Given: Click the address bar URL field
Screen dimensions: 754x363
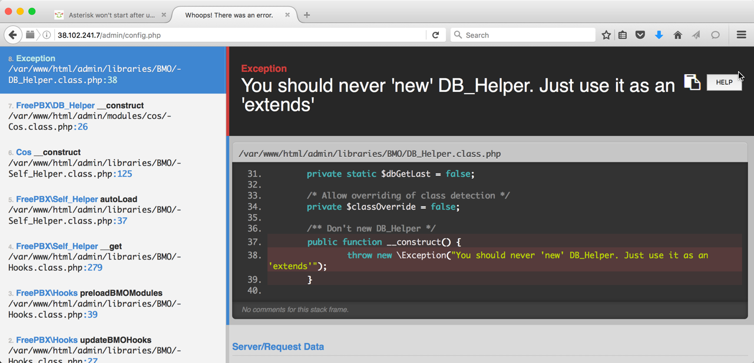Looking at the screenshot, I should 240,35.
